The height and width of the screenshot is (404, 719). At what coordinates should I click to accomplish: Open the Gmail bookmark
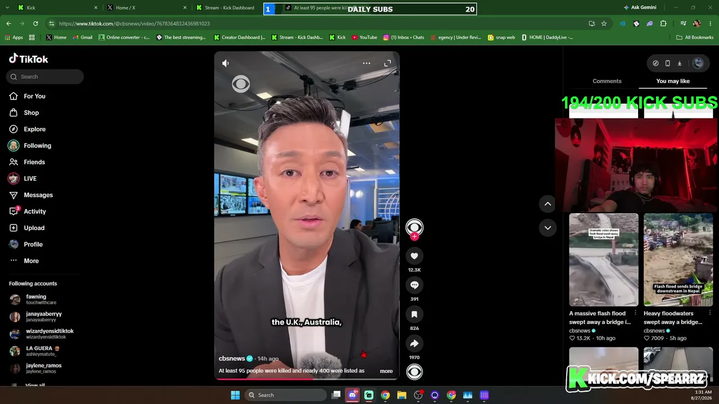click(82, 38)
